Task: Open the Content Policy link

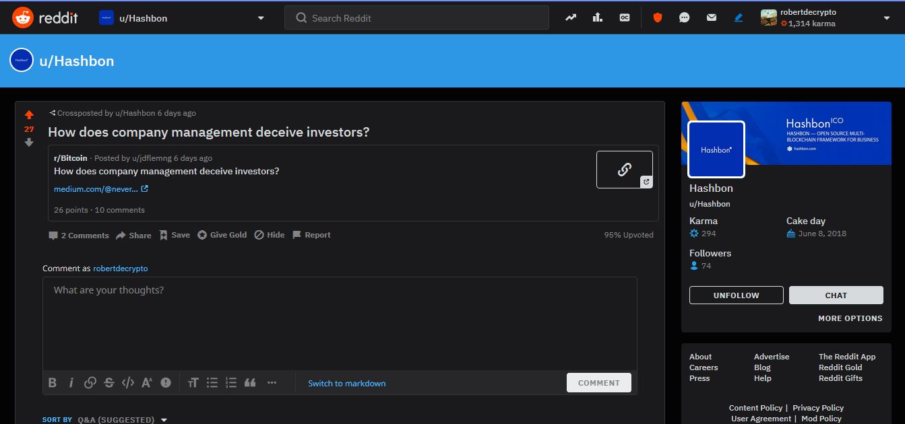Action: [755, 408]
